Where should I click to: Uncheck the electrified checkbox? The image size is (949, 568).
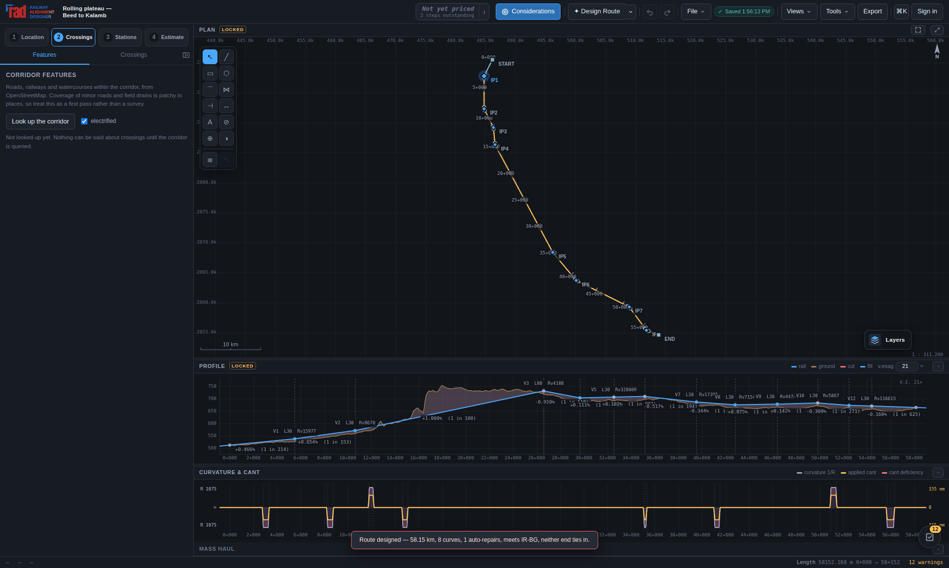84,122
